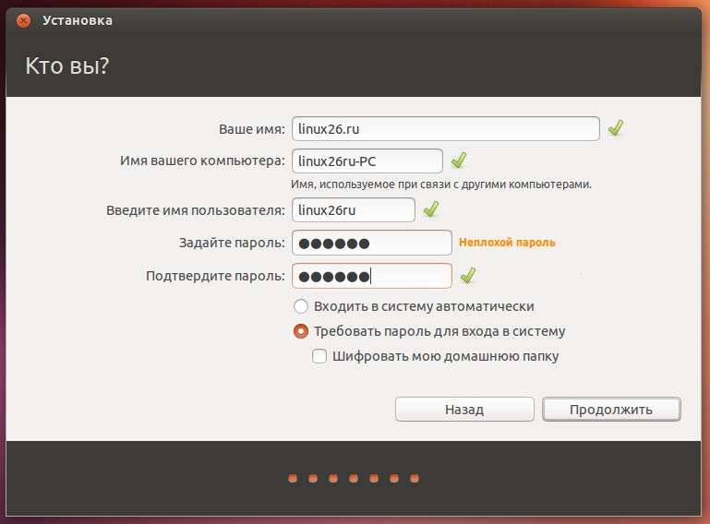
Task: Click the "Неплохой пароль" strength label
Action: 507,243
